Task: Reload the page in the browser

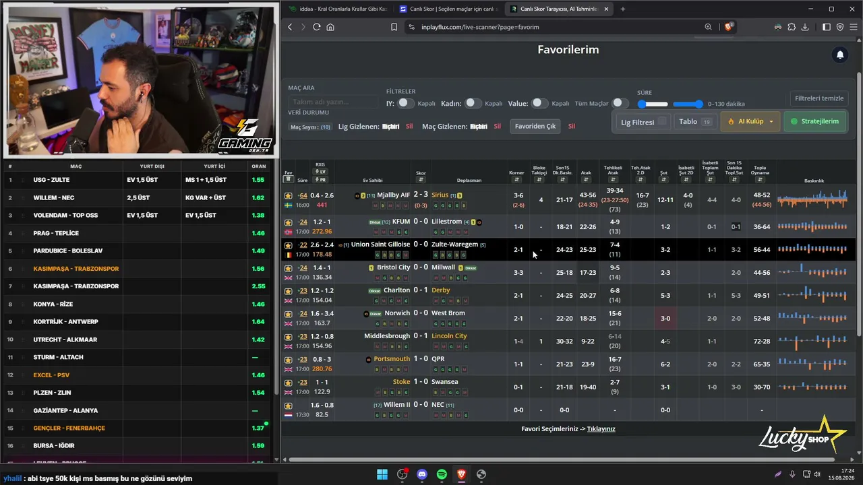Action: click(x=316, y=27)
